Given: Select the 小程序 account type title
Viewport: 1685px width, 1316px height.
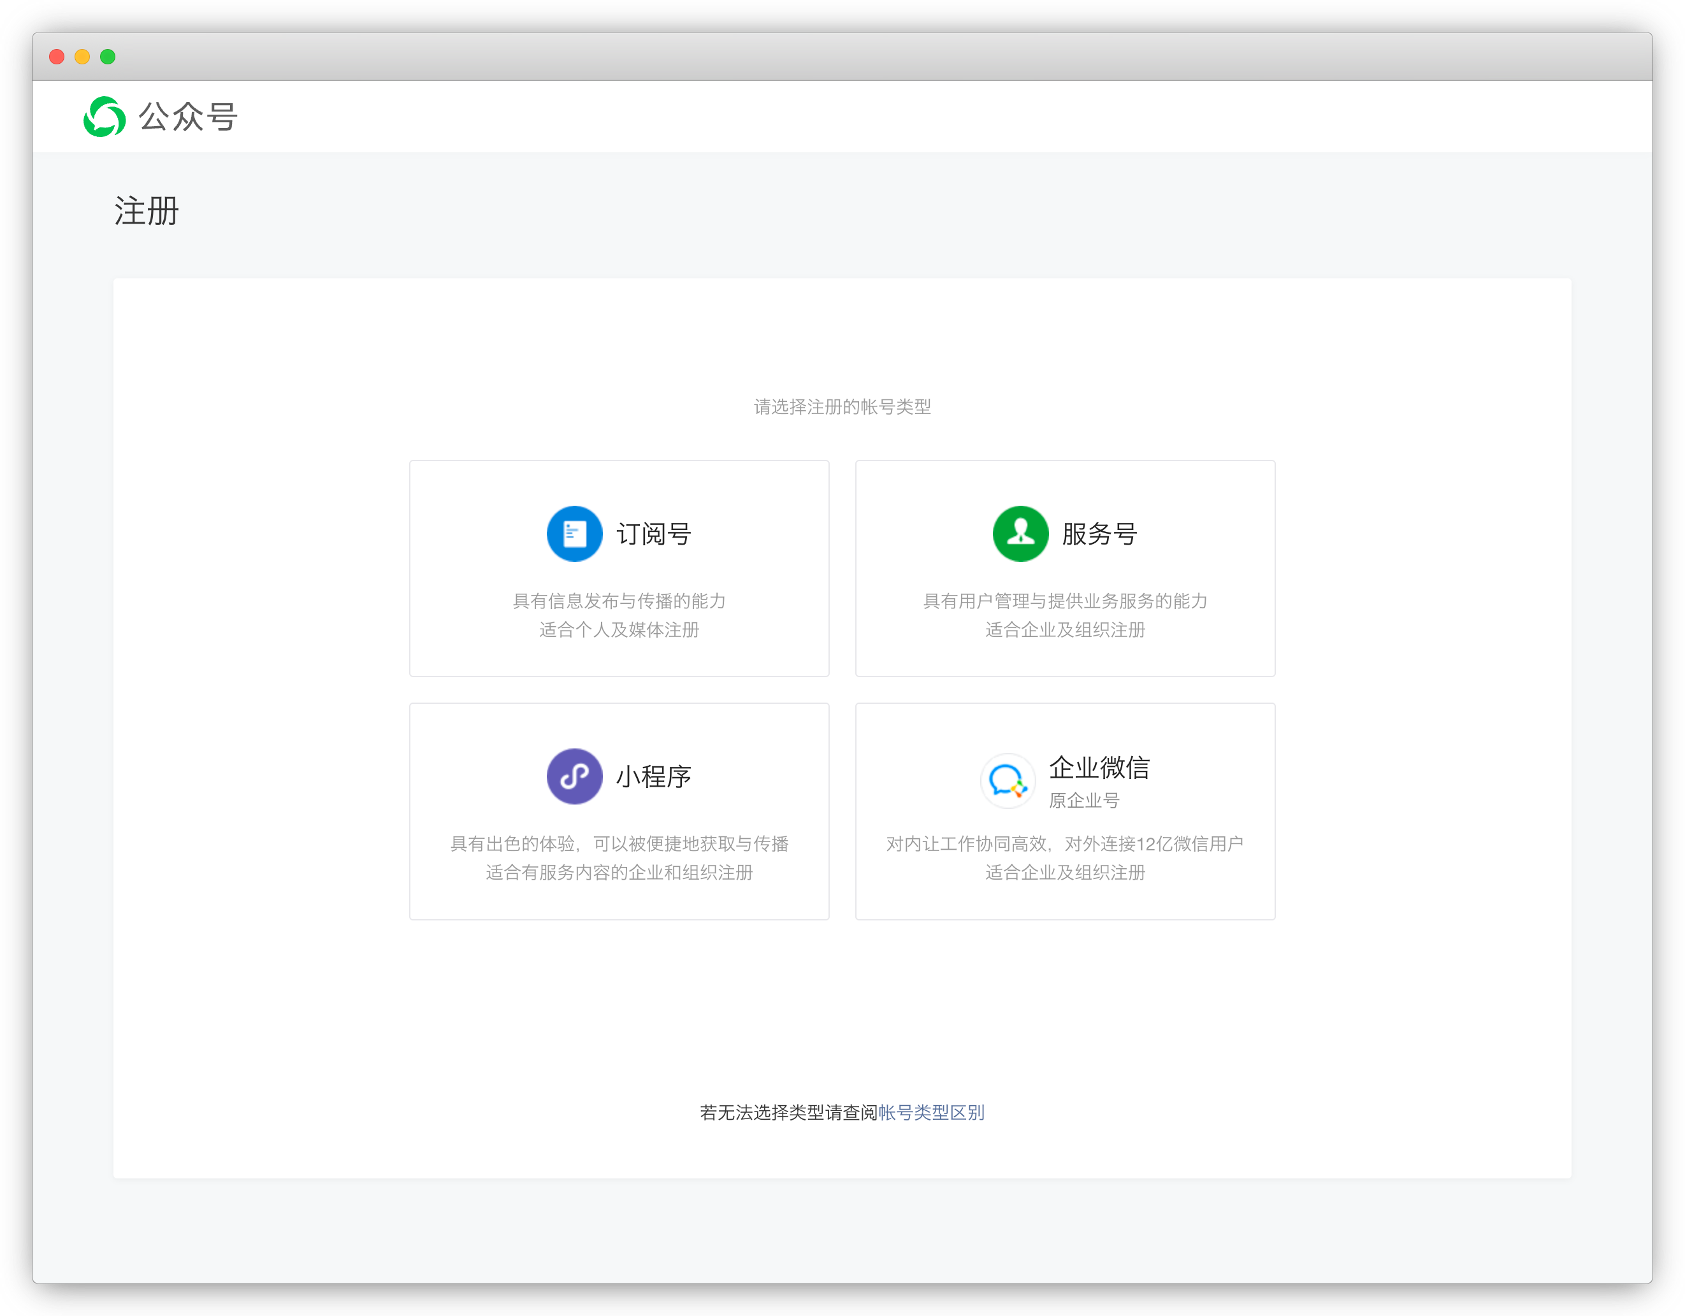Looking at the screenshot, I should tap(653, 776).
